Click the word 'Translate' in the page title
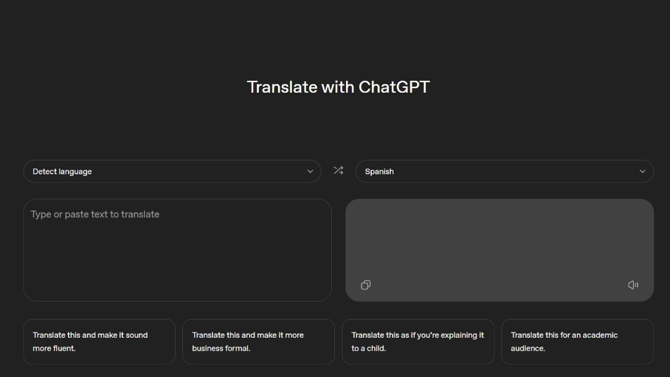This screenshot has height=377, width=670. coord(282,87)
